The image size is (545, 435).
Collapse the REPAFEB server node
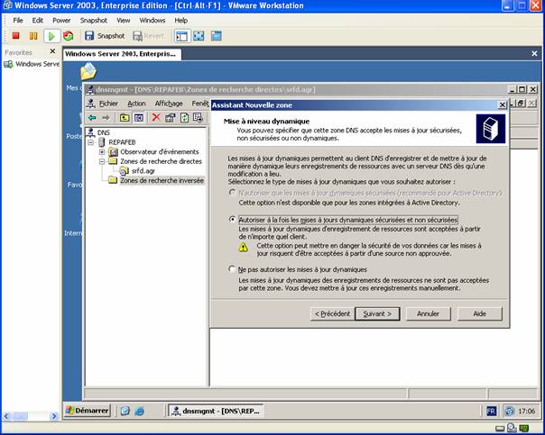tap(91, 142)
